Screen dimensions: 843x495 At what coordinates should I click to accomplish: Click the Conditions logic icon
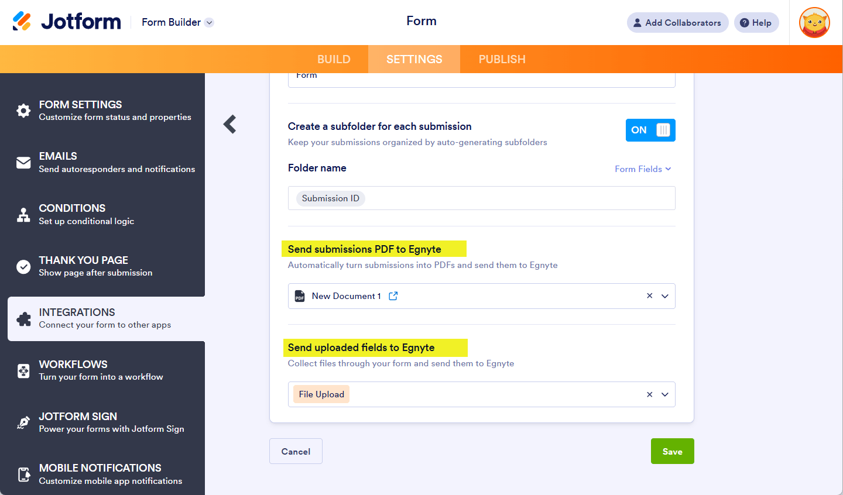click(x=23, y=215)
